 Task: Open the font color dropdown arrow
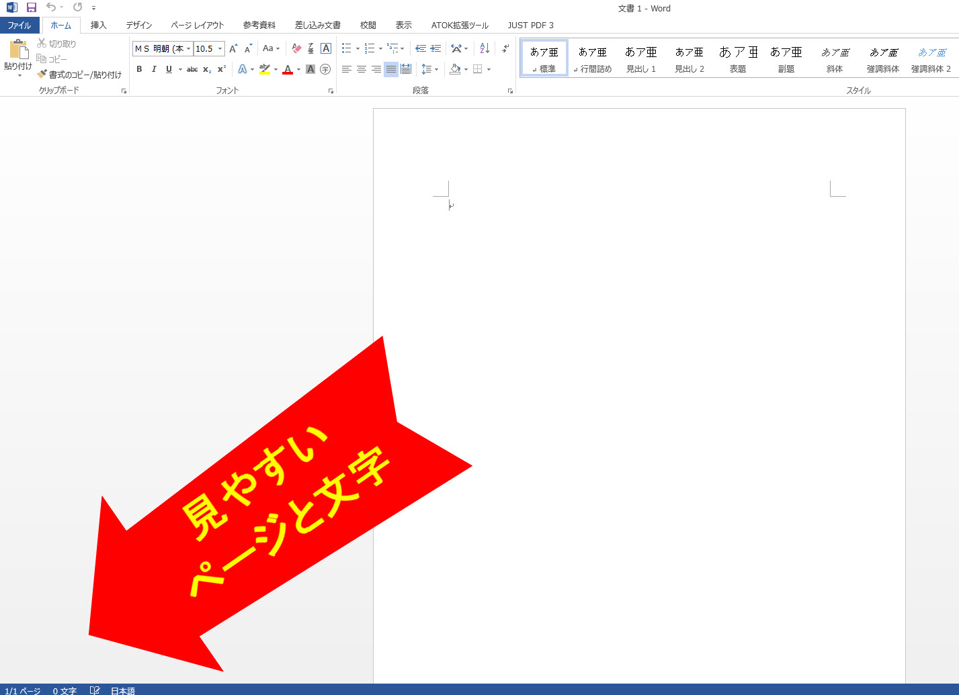[x=298, y=69]
